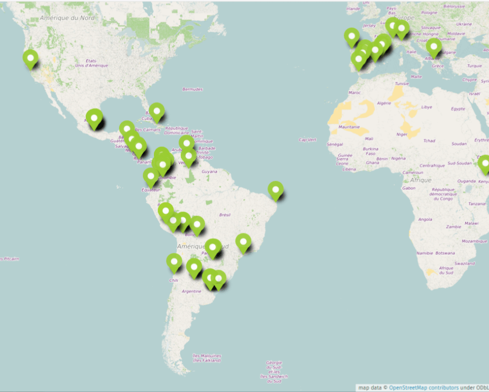Click the marker on Brazil's northeast coast
This screenshot has width=489, height=392.
click(275, 190)
